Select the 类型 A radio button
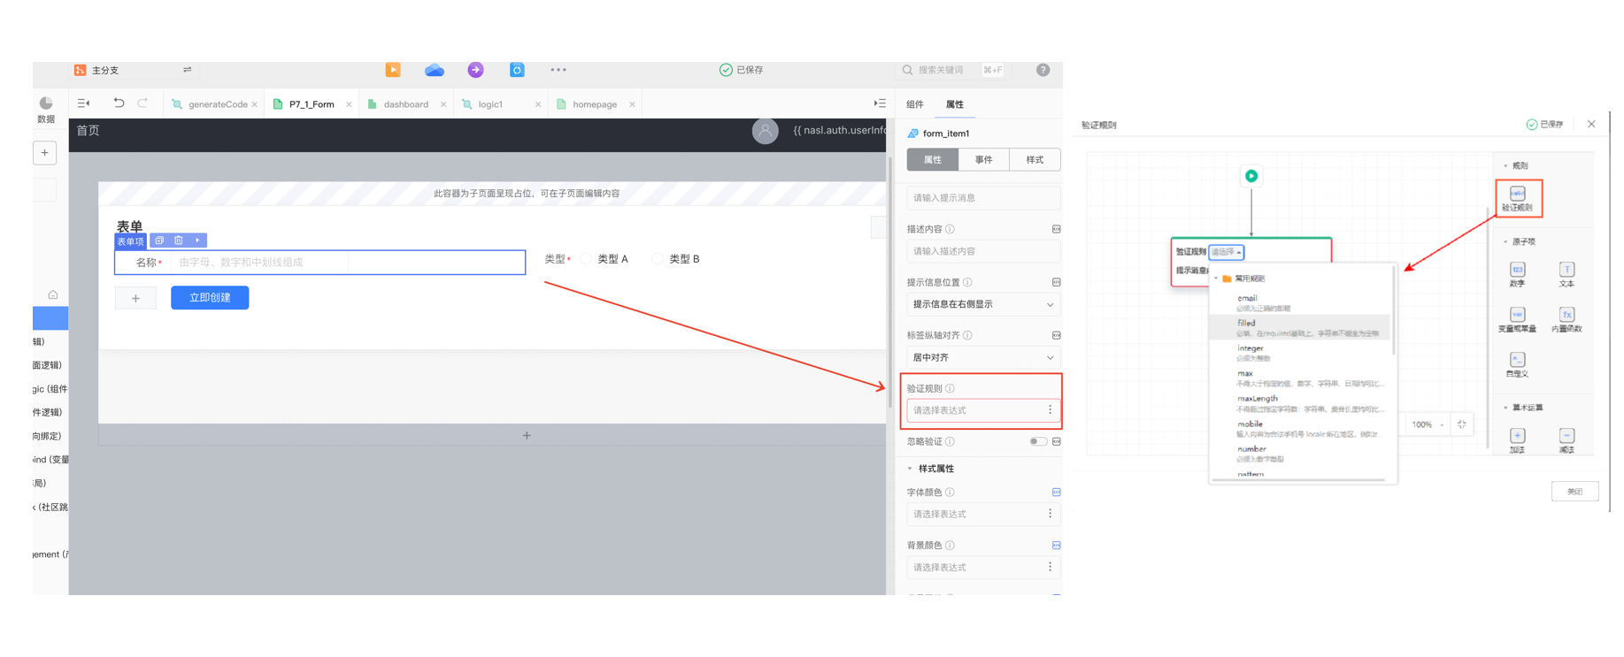 pyautogui.click(x=587, y=259)
